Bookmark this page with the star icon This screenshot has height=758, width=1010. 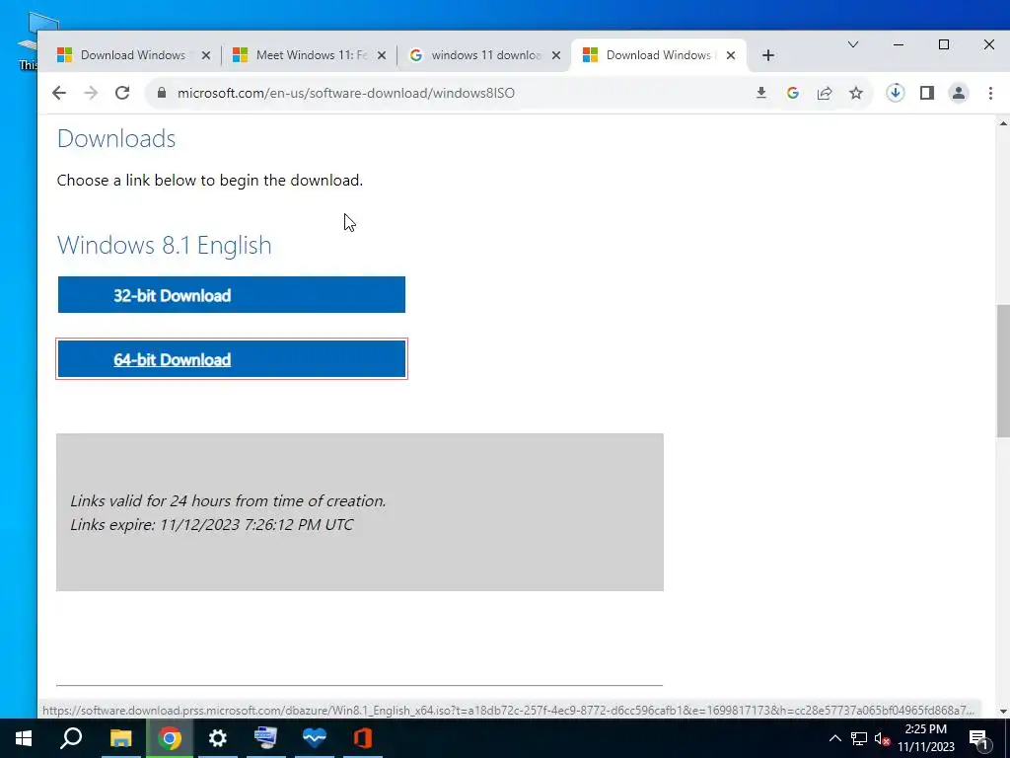click(856, 93)
